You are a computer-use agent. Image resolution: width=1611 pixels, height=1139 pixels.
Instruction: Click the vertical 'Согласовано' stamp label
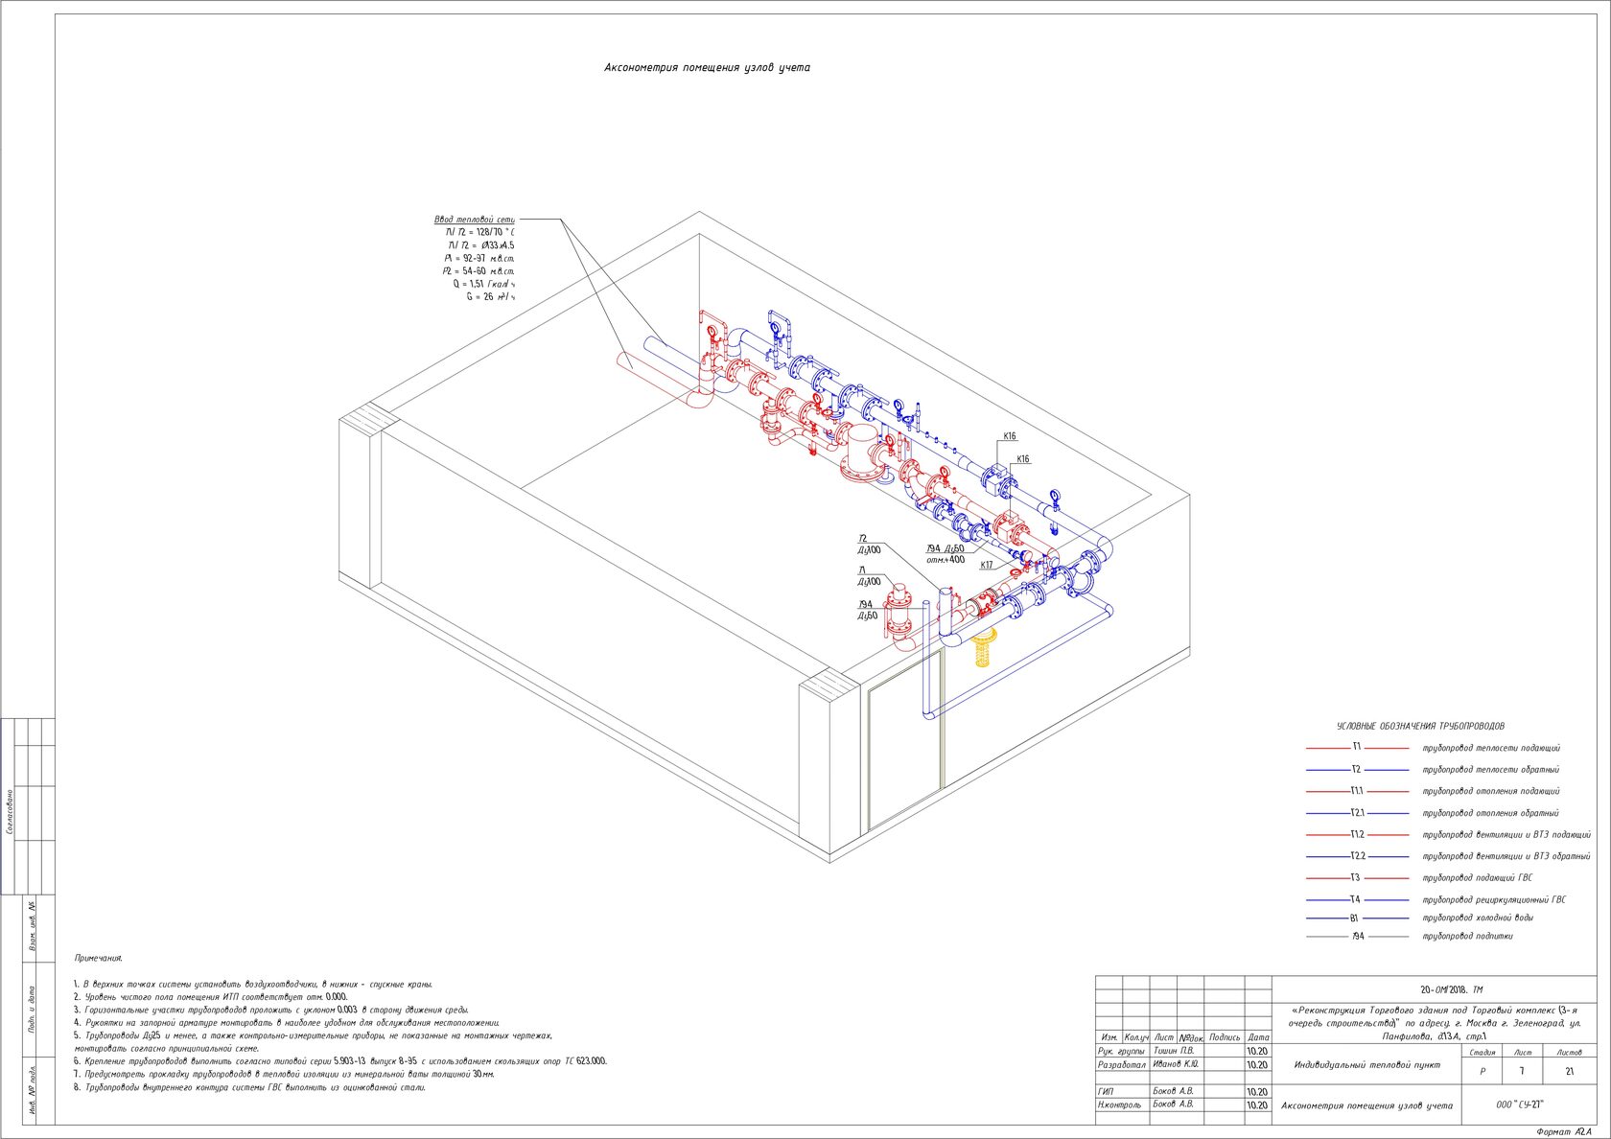pos(10,812)
